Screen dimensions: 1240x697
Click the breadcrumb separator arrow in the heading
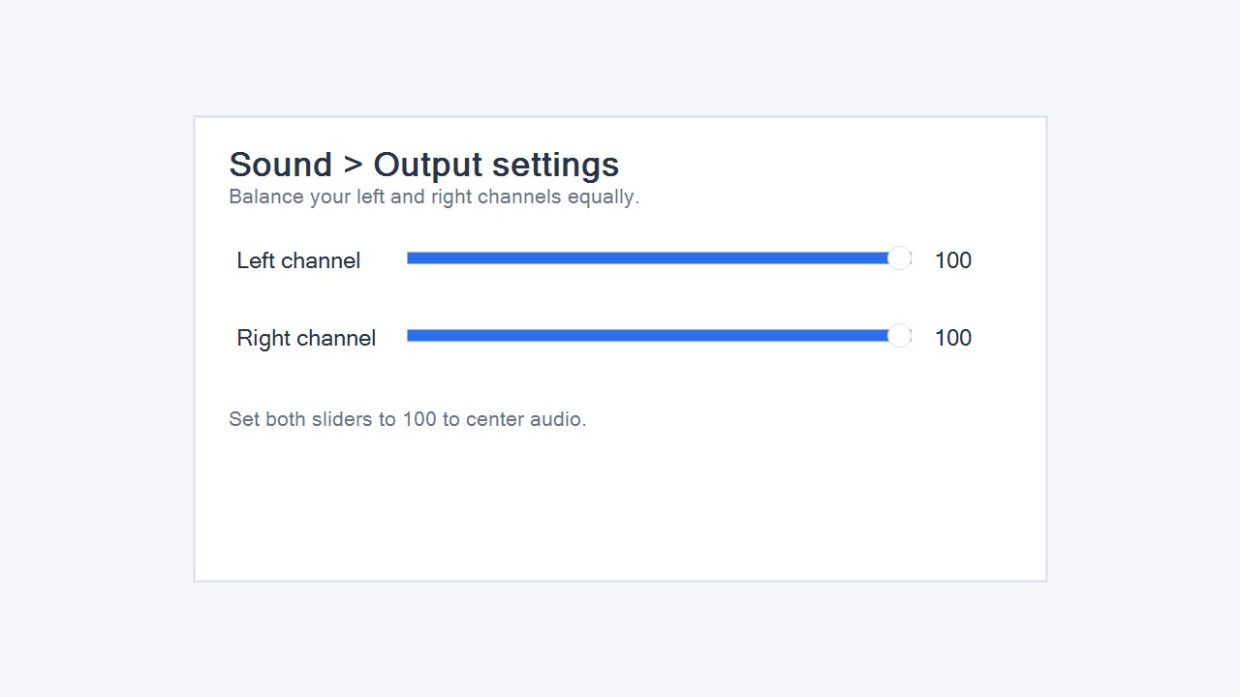(353, 166)
